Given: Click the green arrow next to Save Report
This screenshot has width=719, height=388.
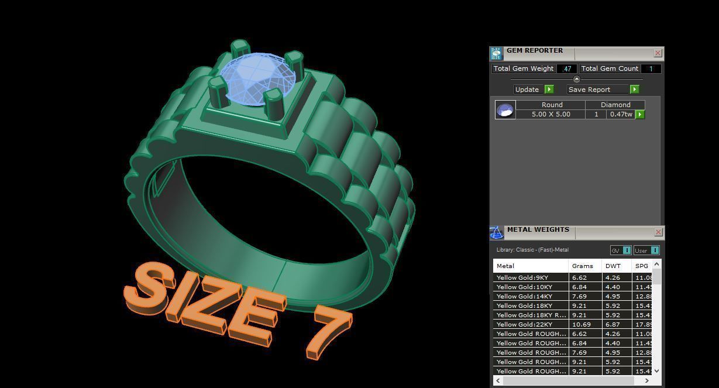Looking at the screenshot, I should click(634, 90).
